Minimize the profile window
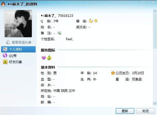 (144, 3)
